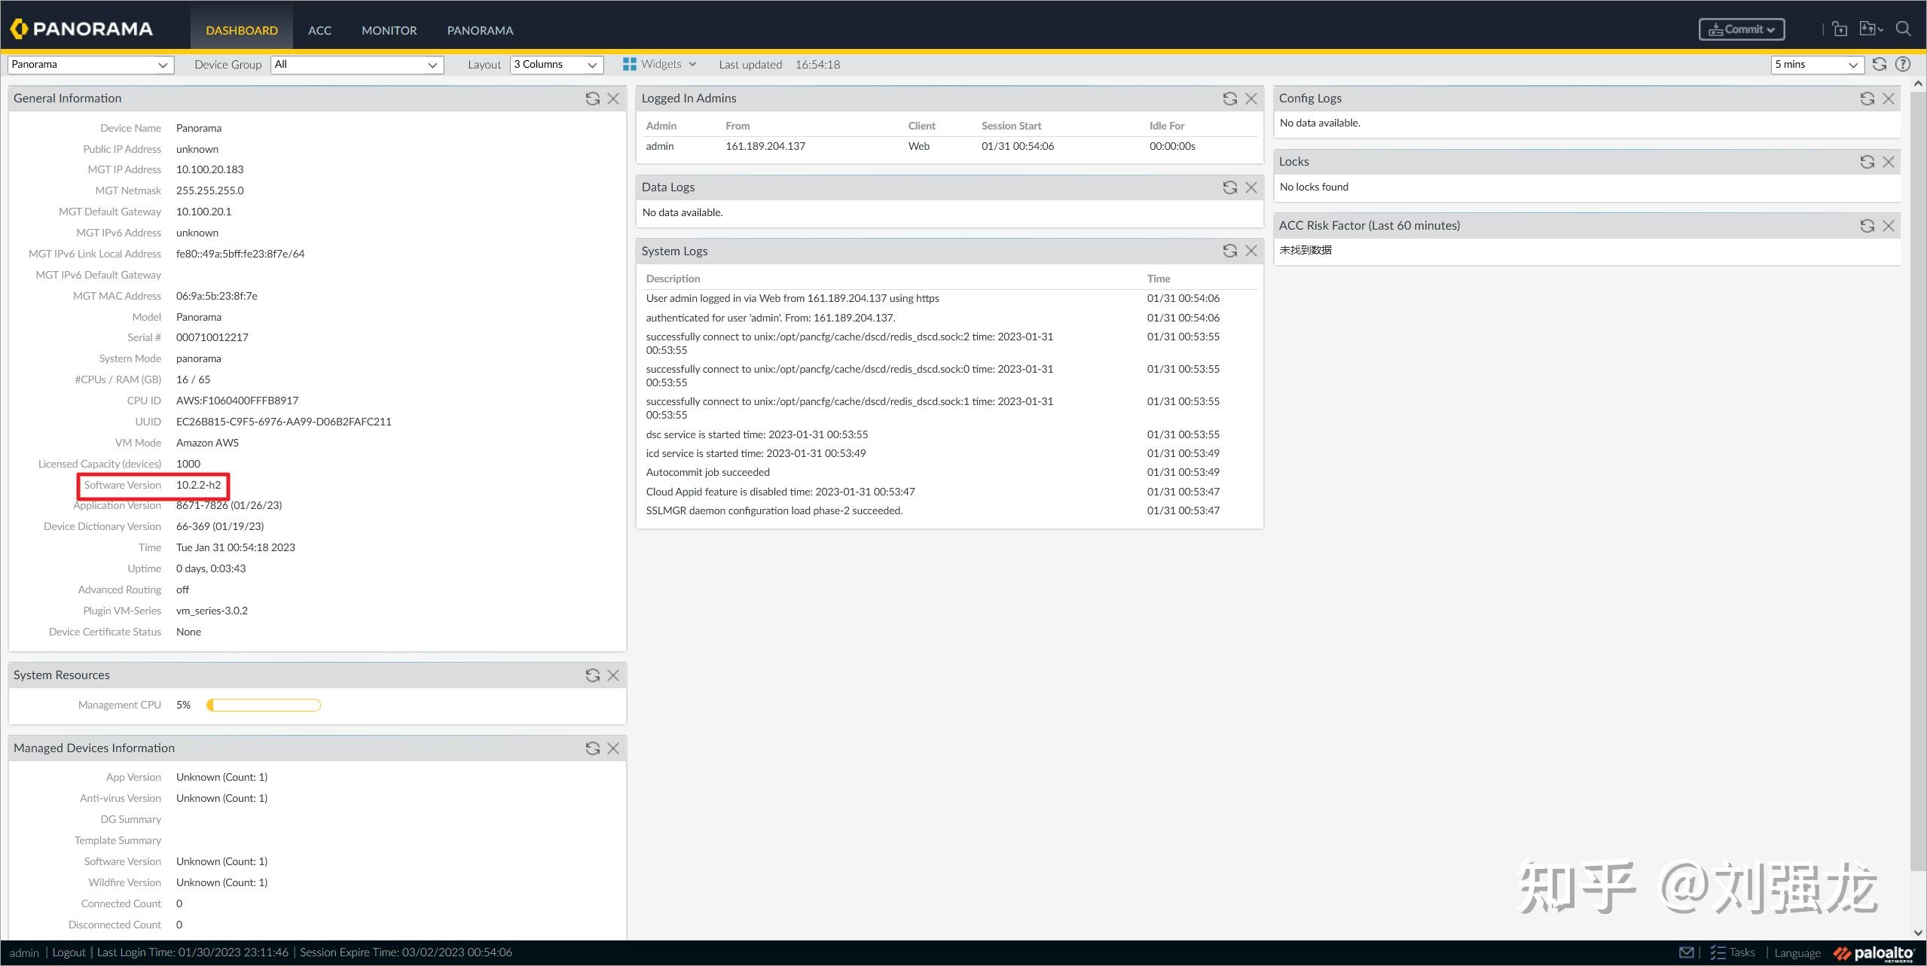Refresh the System Logs widget
1927x966 pixels.
(1230, 251)
